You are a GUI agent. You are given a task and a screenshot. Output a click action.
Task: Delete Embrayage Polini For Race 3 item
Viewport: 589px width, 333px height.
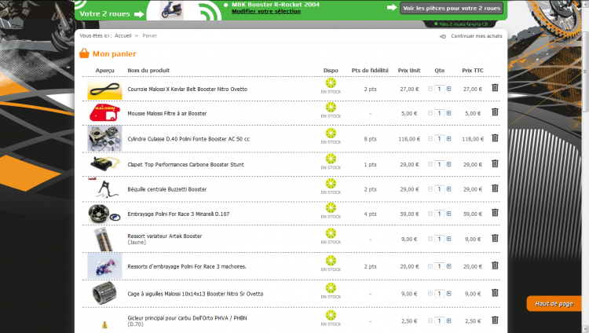coord(495,213)
